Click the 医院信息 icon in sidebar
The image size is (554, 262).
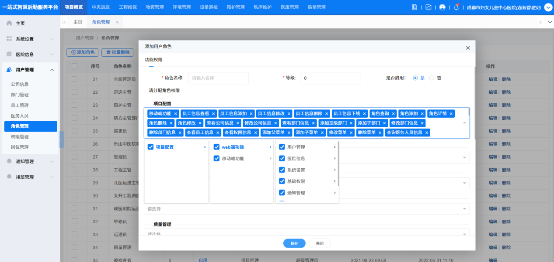9,54
